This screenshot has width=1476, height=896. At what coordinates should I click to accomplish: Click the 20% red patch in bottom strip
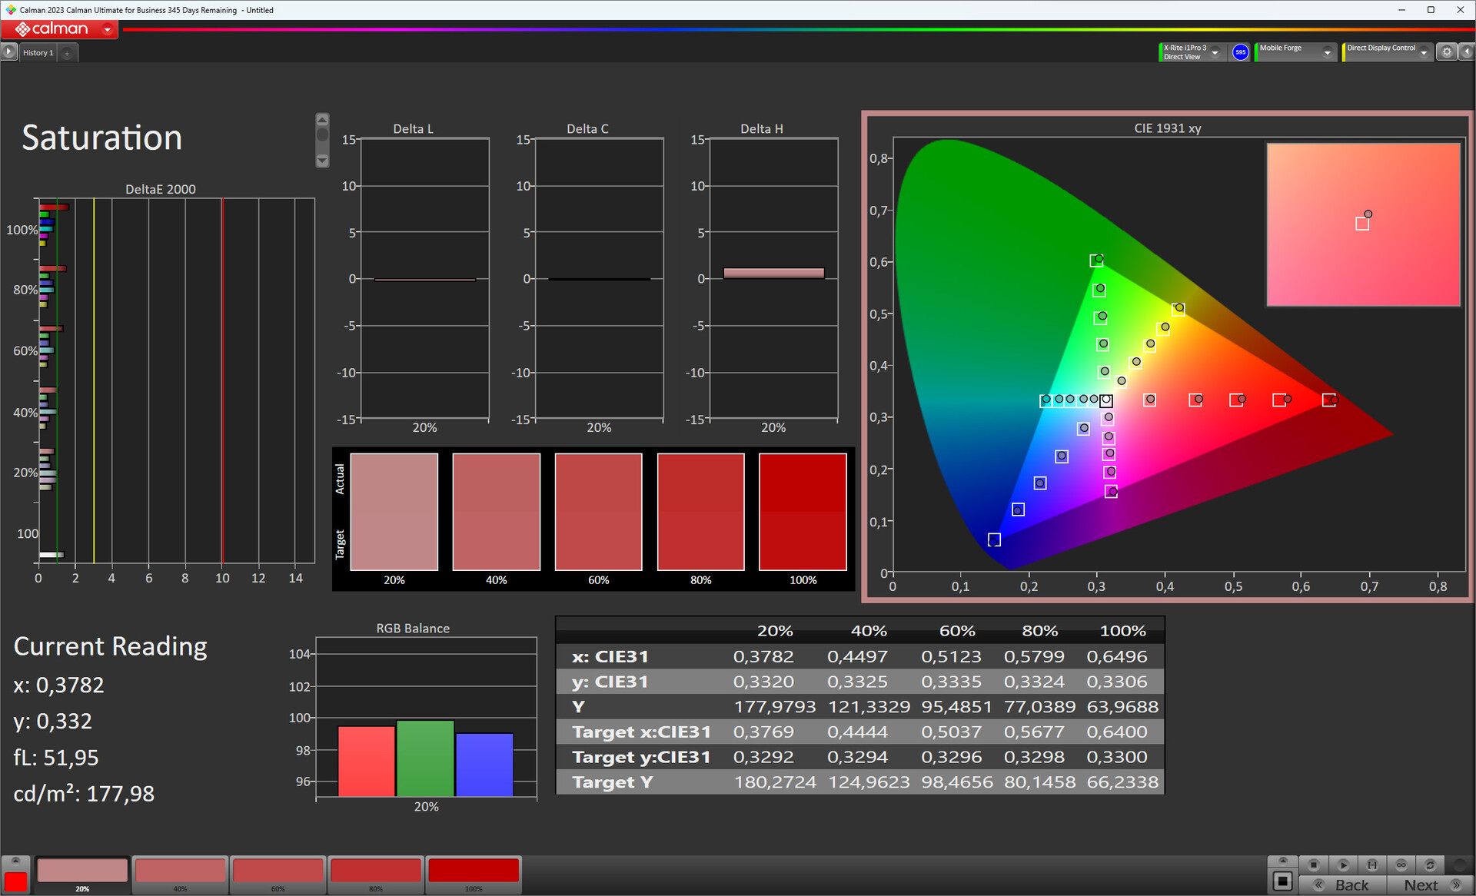tap(82, 874)
